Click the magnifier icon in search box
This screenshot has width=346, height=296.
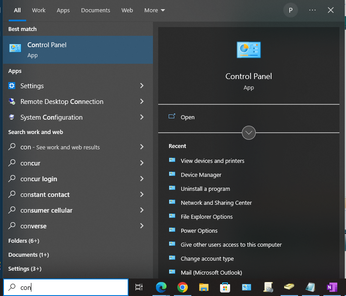click(x=12, y=287)
